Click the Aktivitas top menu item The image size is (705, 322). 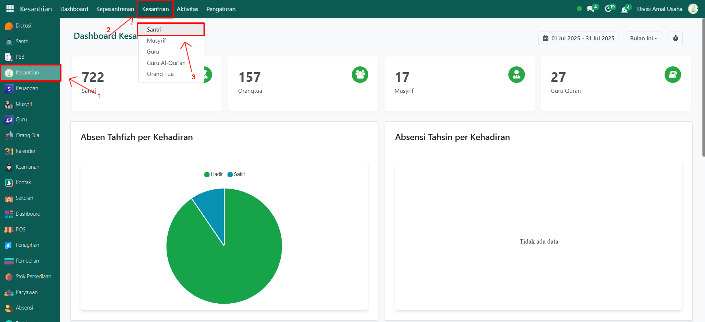click(187, 9)
